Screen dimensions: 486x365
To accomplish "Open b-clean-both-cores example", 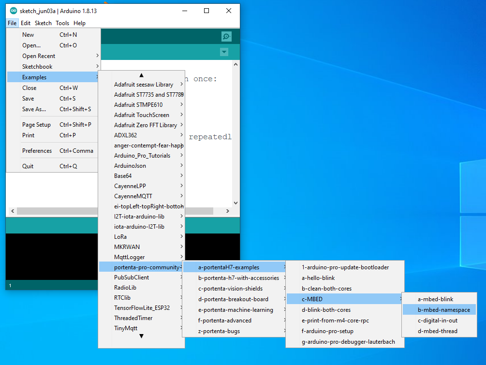I will point(345,289).
